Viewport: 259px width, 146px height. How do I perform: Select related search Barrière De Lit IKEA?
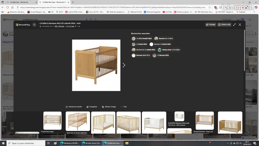pyautogui.click(x=164, y=39)
